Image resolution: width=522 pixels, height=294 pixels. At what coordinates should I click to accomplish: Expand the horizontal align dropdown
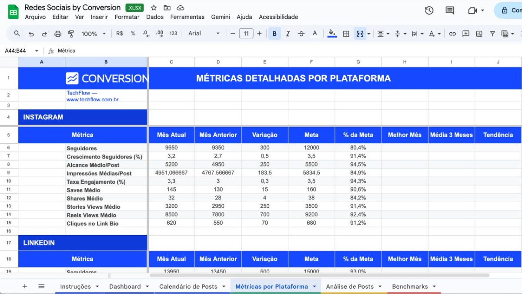pyautogui.click(x=383, y=34)
